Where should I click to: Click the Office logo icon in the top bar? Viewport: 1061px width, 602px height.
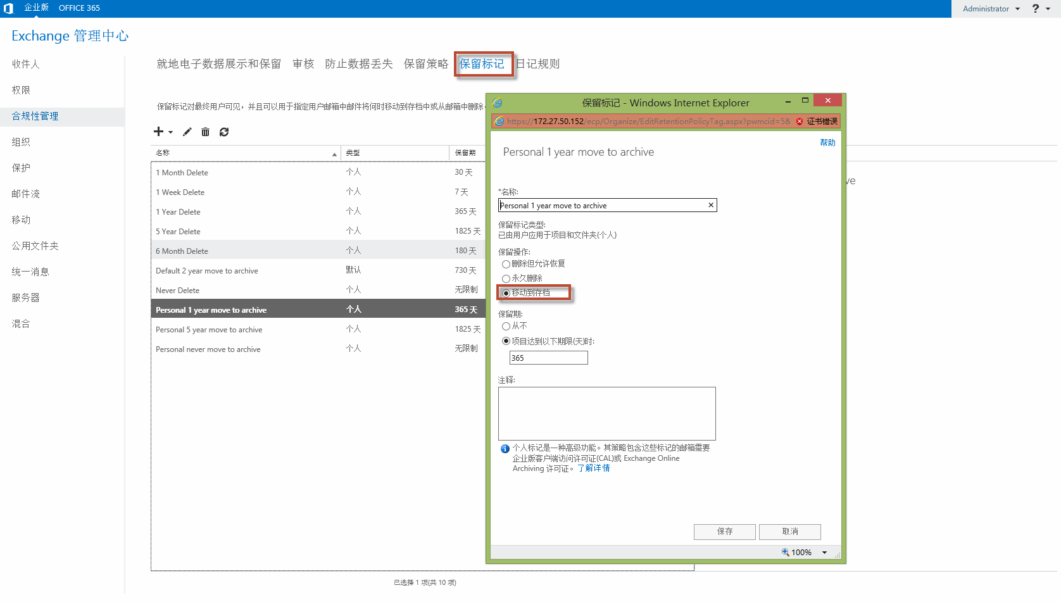[8, 8]
